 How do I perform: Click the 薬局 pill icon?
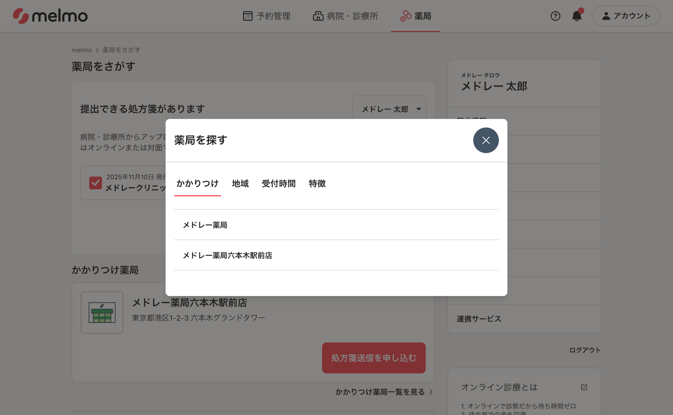pyautogui.click(x=406, y=16)
